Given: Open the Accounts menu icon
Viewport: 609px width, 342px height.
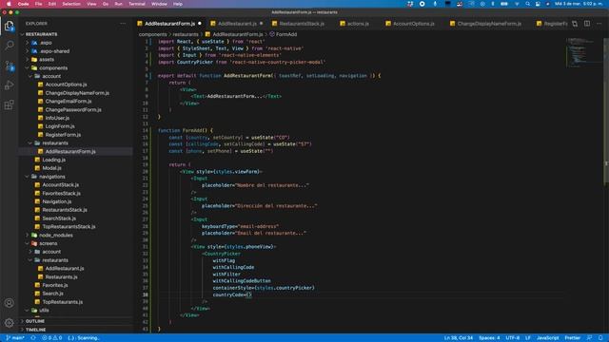Looking at the screenshot, I should pos(9,303).
